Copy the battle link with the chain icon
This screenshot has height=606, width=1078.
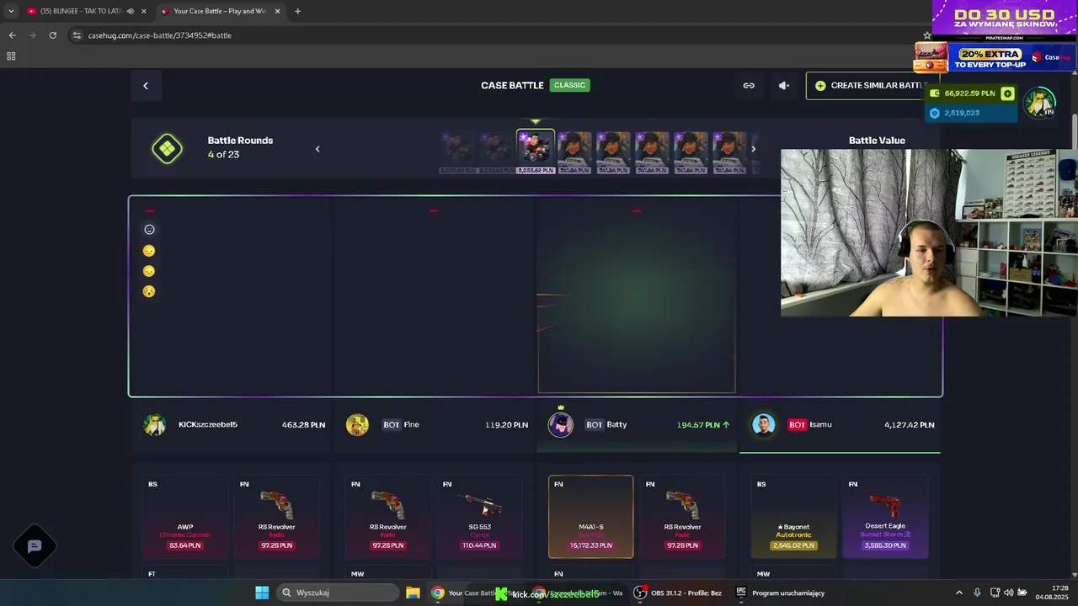click(x=749, y=85)
